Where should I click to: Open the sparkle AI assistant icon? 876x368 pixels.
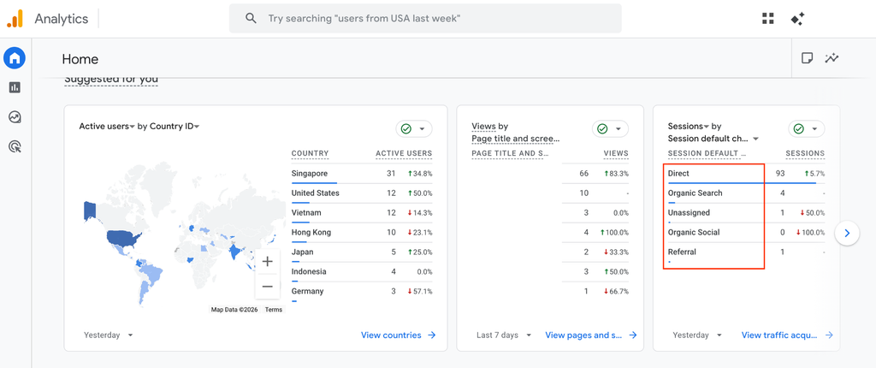797,19
